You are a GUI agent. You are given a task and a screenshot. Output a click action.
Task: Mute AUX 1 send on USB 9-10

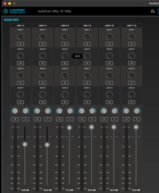point(109,44)
